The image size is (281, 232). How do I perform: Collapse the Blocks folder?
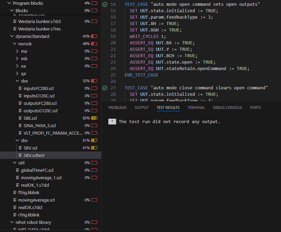click(x=12, y=11)
